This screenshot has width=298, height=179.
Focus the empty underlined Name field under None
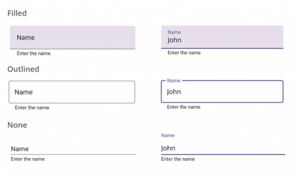(74, 149)
